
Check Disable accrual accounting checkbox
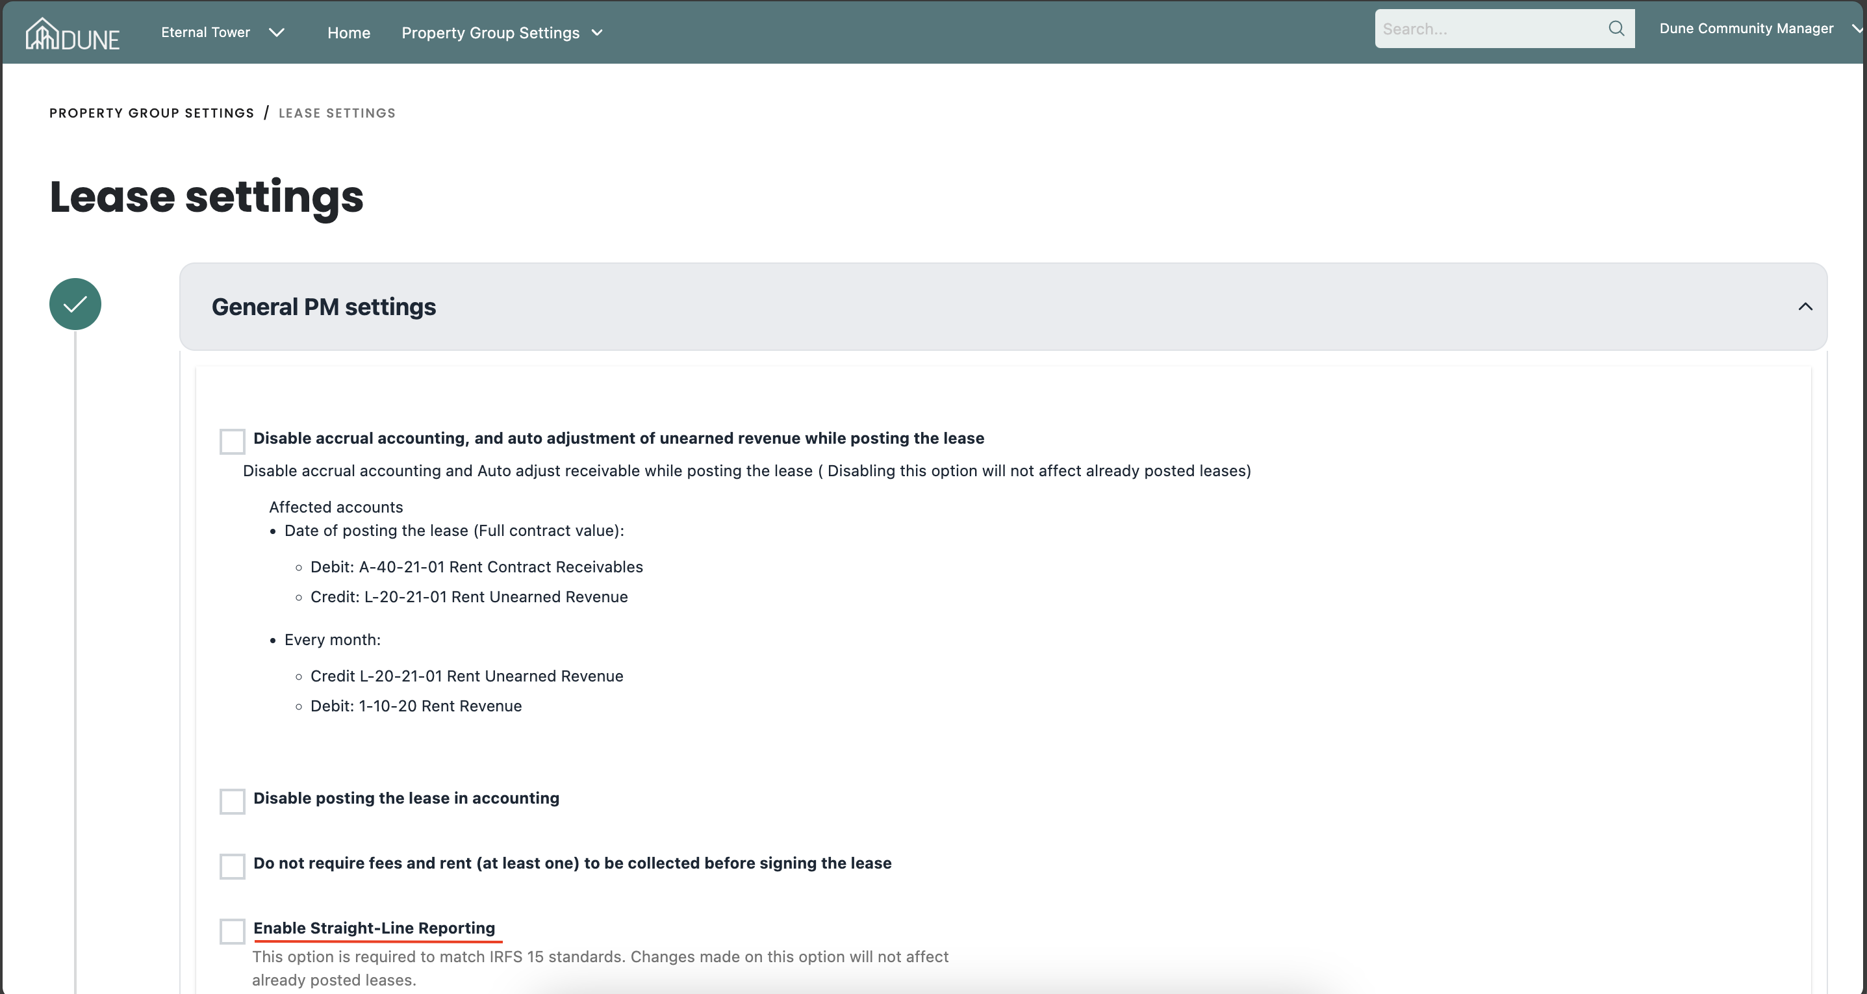tap(232, 441)
